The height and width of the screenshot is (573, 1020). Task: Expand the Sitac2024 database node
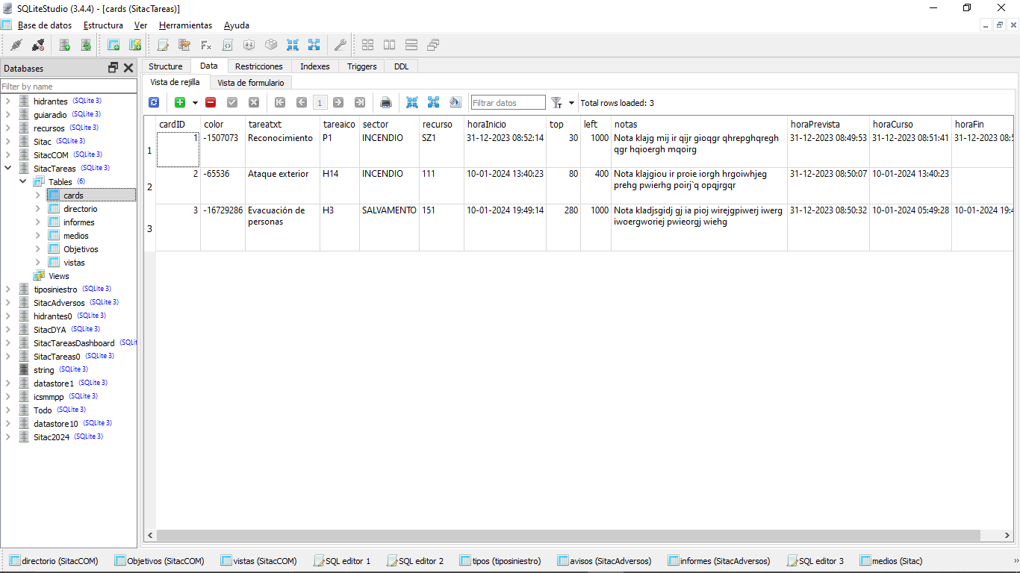8,437
